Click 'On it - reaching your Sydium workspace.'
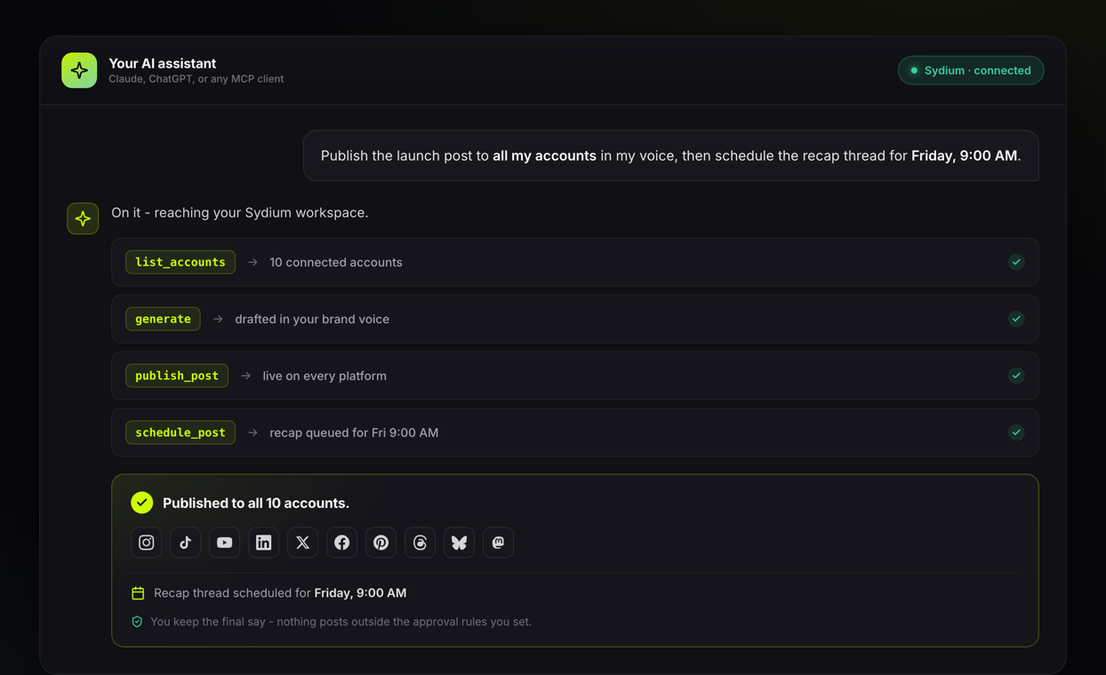This screenshot has height=675, width=1106. [240, 212]
